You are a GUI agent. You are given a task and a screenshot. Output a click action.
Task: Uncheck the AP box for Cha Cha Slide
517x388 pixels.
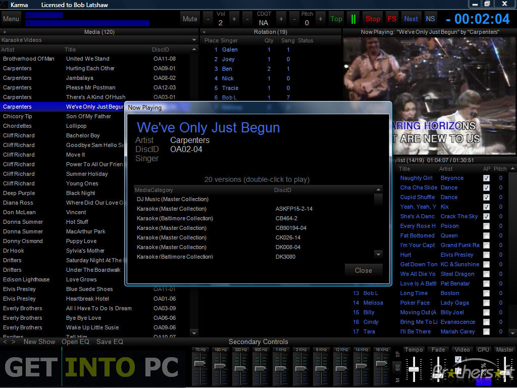tap(486, 188)
